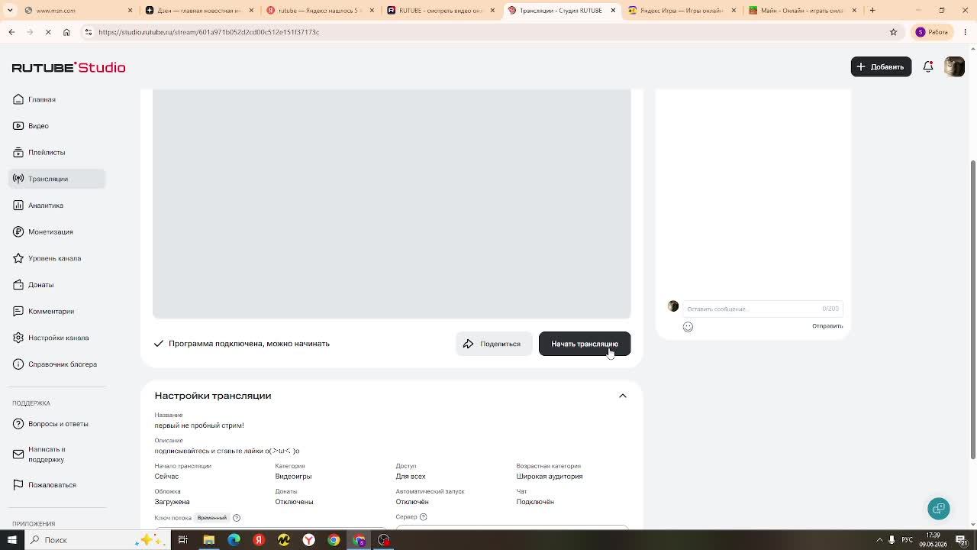
Task: Open the emoji picker in the chat
Action: (688, 327)
